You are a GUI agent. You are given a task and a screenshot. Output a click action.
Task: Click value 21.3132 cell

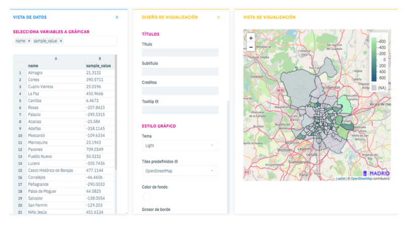[100, 73]
